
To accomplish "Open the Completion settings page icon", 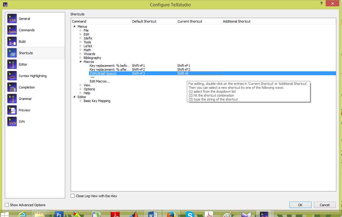I will click(x=12, y=87).
